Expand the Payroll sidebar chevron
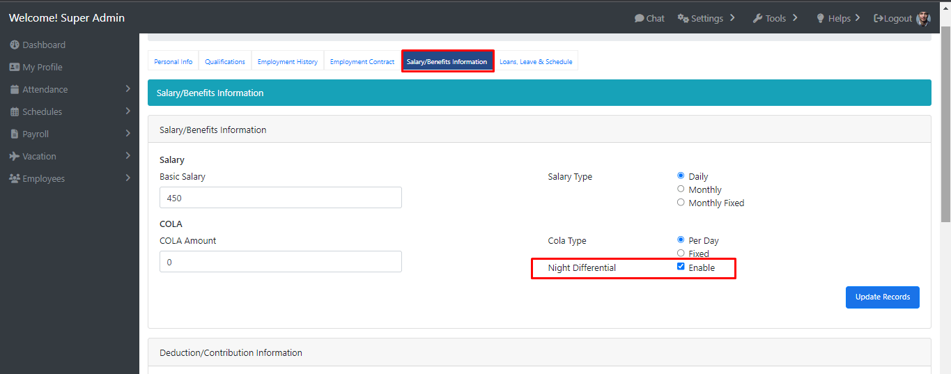 point(128,134)
